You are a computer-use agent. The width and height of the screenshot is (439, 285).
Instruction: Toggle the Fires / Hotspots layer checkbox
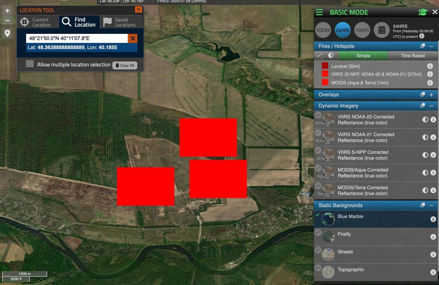319,55
